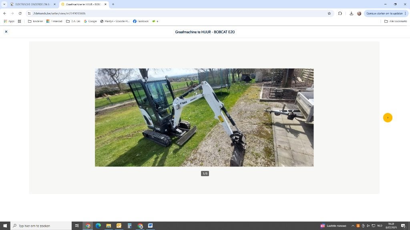Bookmark this page with the star
The image size is (410, 230).
[x=329, y=13]
